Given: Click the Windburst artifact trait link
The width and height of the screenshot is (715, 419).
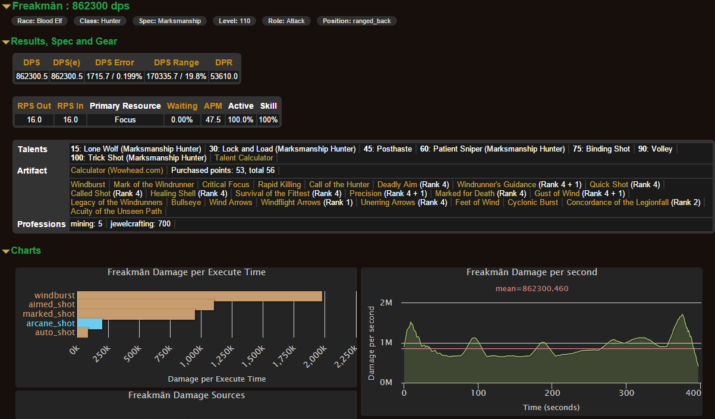Looking at the screenshot, I should pyautogui.click(x=88, y=185).
